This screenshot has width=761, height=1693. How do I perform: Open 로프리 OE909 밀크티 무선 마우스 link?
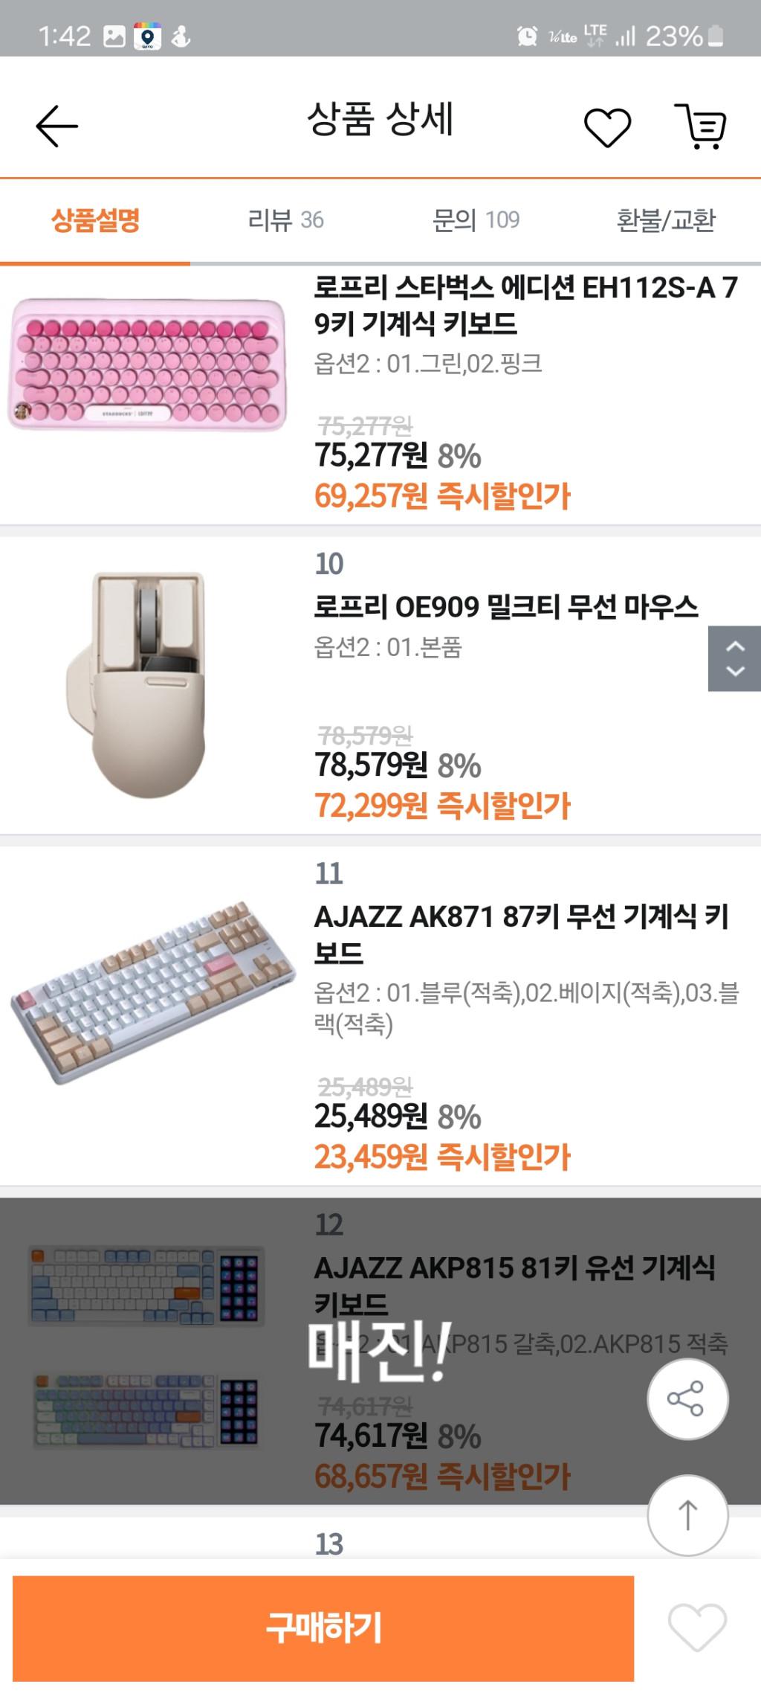point(505,607)
